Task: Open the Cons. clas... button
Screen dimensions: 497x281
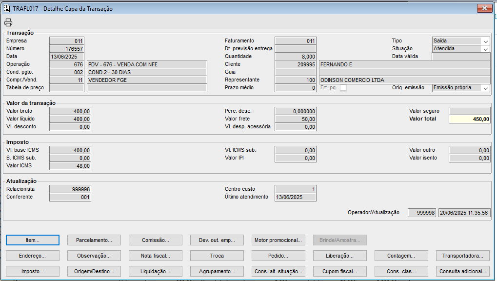Action: coord(401,271)
